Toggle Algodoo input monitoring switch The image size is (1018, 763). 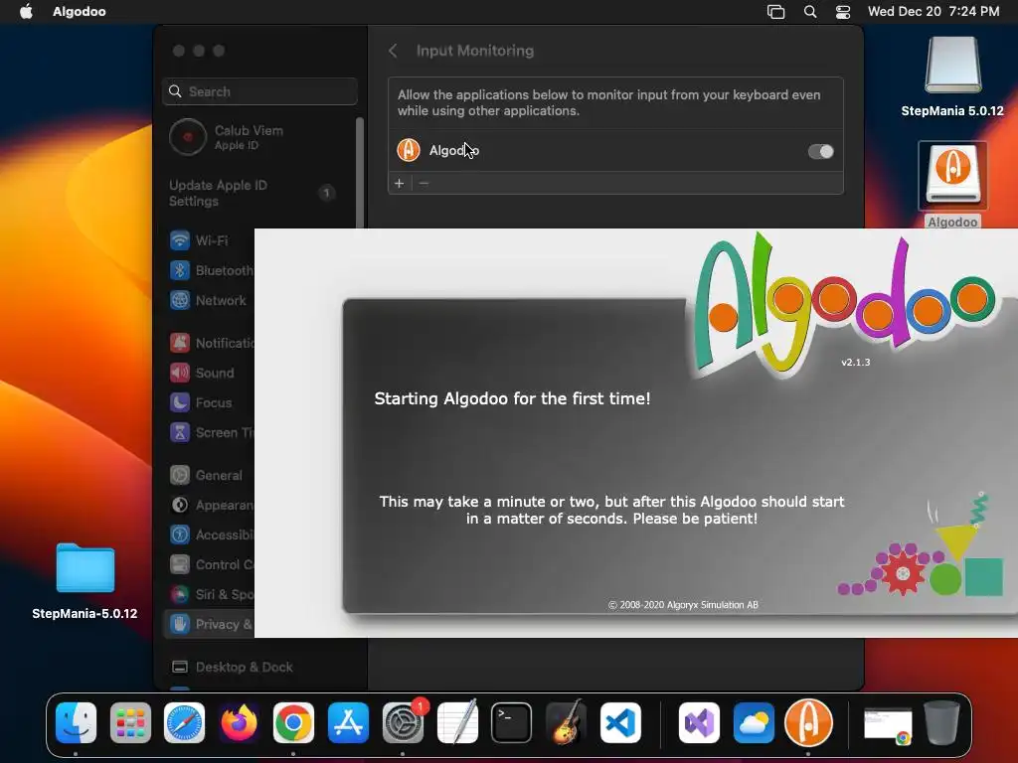[x=820, y=151]
